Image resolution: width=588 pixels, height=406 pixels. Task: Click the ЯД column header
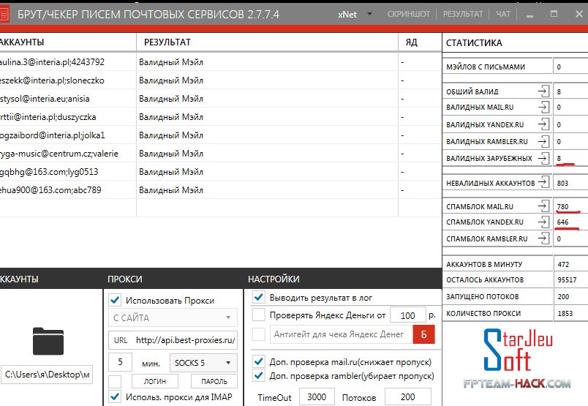tap(420, 42)
